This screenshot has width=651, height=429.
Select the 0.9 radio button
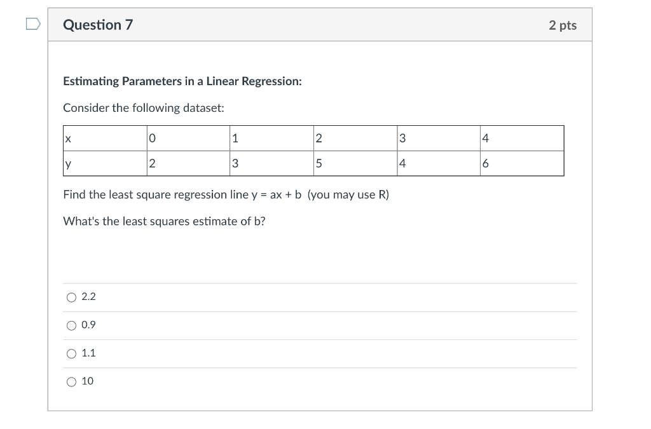point(71,325)
